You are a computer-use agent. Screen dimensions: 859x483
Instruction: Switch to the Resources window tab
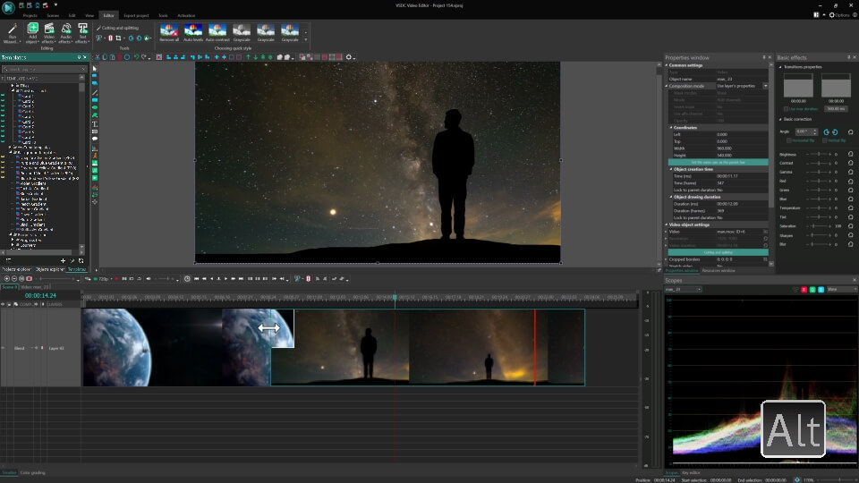(719, 270)
